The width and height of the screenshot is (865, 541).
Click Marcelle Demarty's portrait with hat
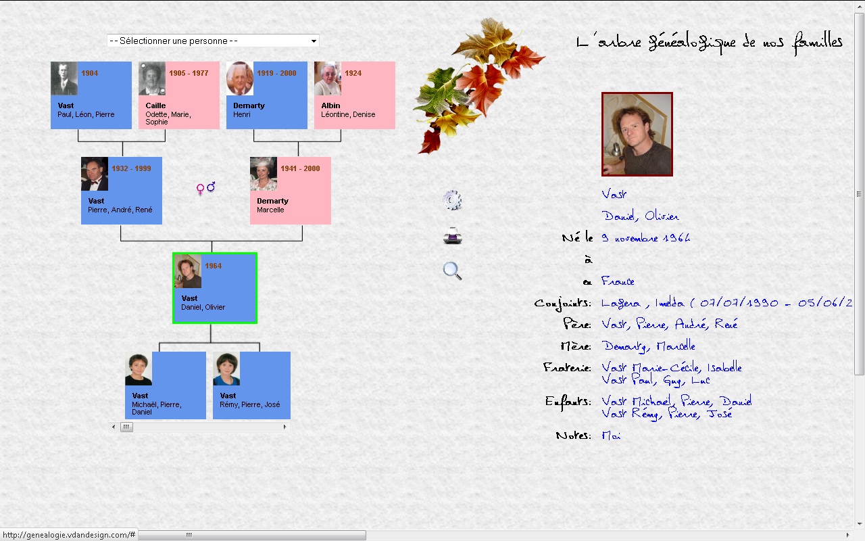(x=264, y=174)
